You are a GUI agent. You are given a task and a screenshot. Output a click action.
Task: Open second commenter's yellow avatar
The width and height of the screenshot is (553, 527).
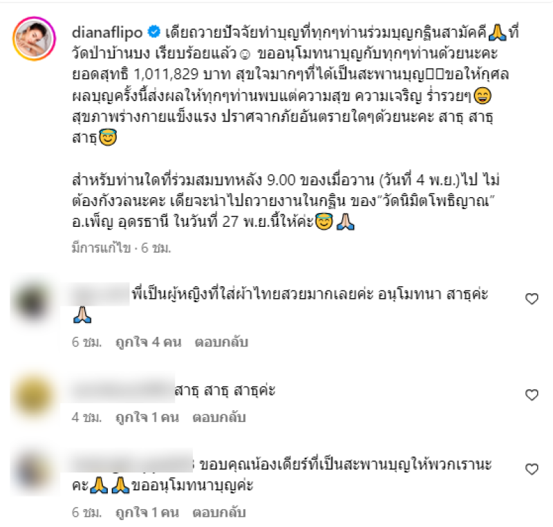34,395
